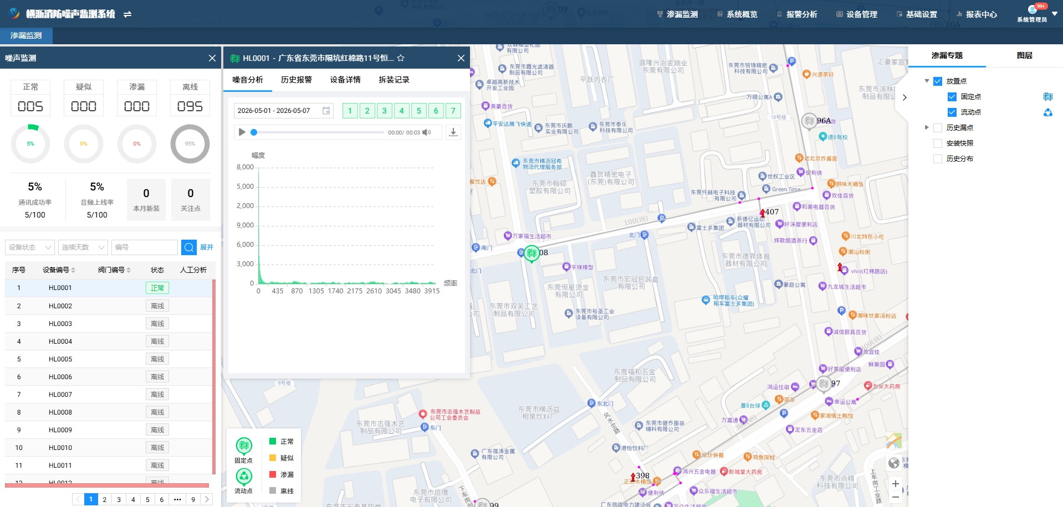Switch to the 图层 tab
Screen dimensions: 1063x507
(x=1025, y=55)
